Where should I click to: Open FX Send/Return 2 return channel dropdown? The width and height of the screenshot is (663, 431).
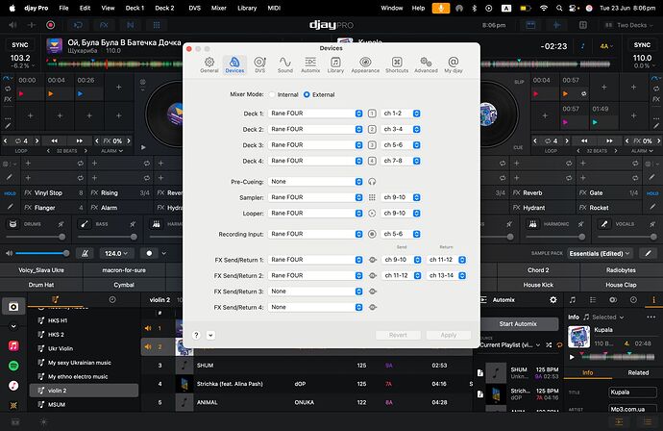coord(446,275)
